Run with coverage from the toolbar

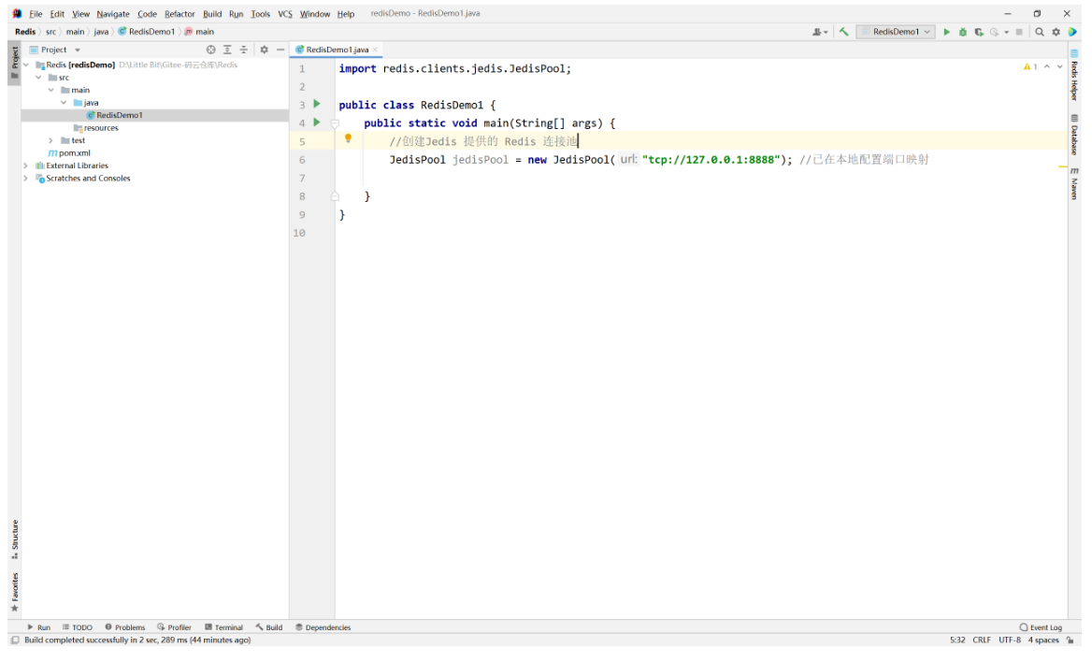point(979,32)
